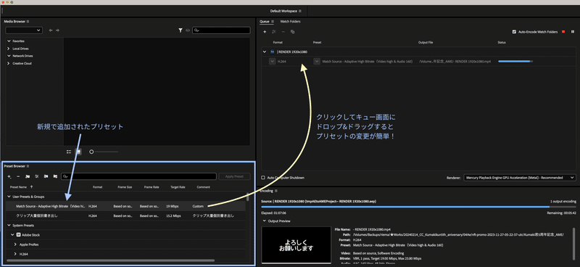
Task: Collapse Favorites in Media Browser
Action: pyautogui.click(x=9, y=41)
